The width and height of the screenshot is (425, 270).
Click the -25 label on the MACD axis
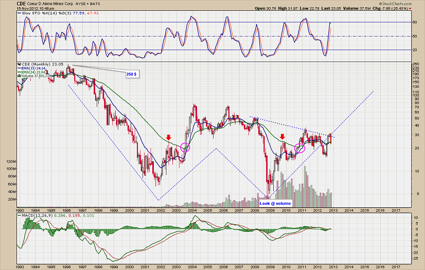(415, 258)
